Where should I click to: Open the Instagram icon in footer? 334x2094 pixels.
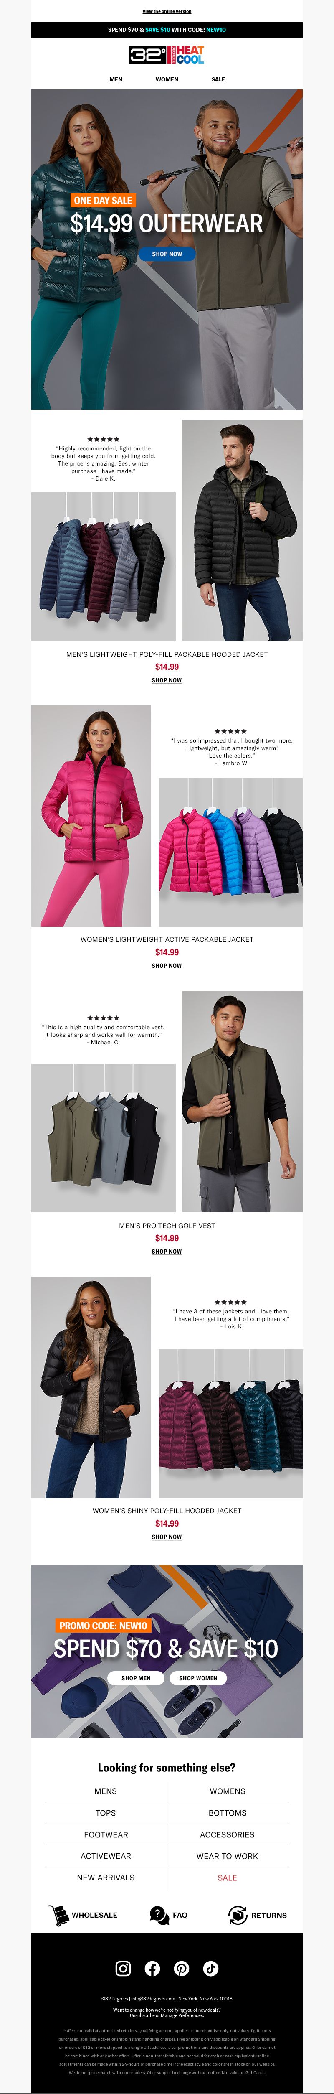[123, 1968]
